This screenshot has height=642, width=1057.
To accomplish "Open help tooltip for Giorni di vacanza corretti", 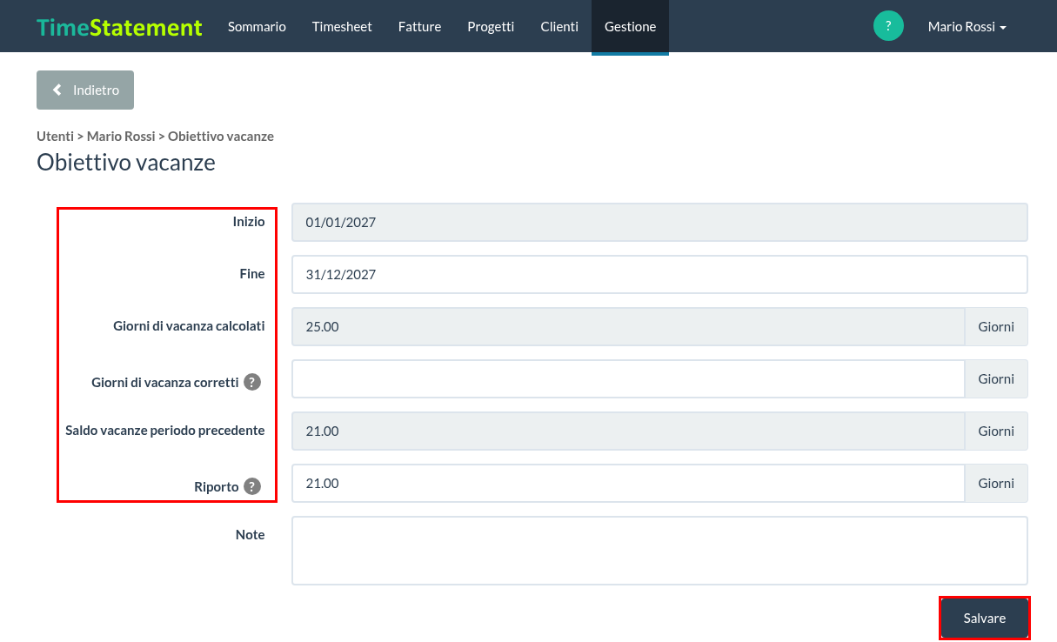I will [252, 382].
